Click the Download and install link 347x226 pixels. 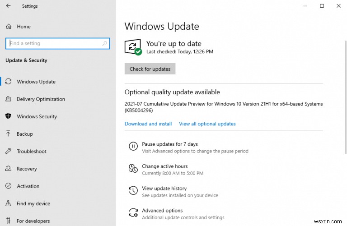148,124
